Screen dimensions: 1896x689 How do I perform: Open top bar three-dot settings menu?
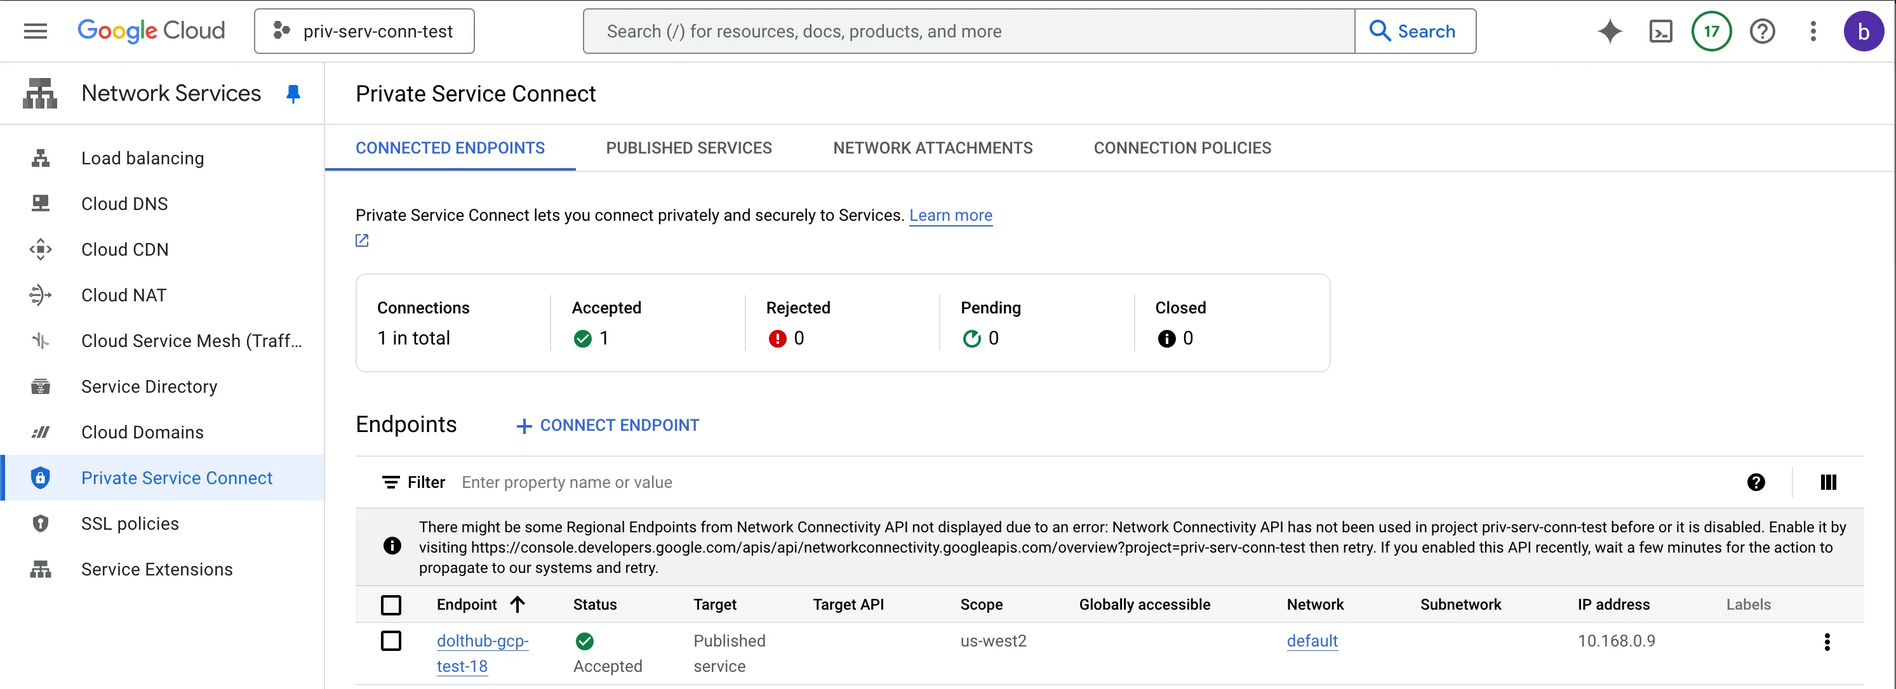click(x=1813, y=31)
